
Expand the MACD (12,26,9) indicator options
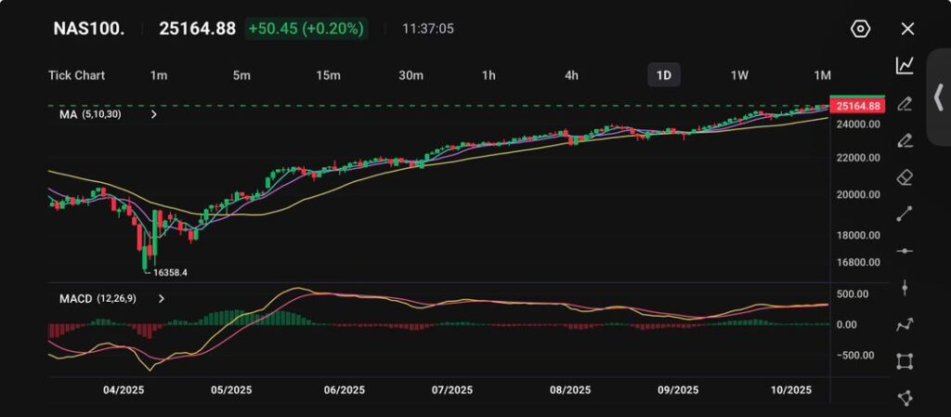pyautogui.click(x=162, y=299)
